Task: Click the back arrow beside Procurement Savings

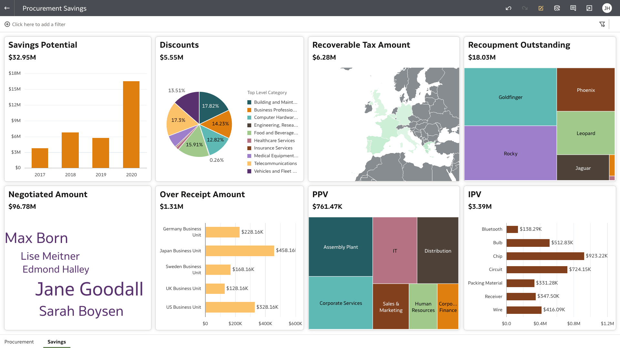Action: pos(7,8)
